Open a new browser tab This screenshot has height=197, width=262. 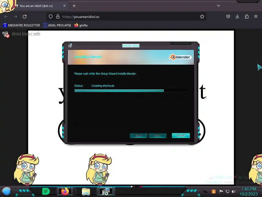(x=74, y=6)
